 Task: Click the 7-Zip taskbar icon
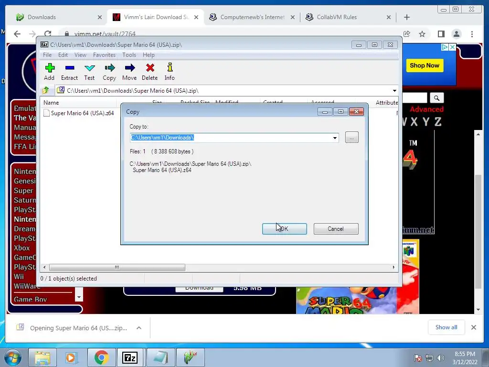tap(130, 357)
